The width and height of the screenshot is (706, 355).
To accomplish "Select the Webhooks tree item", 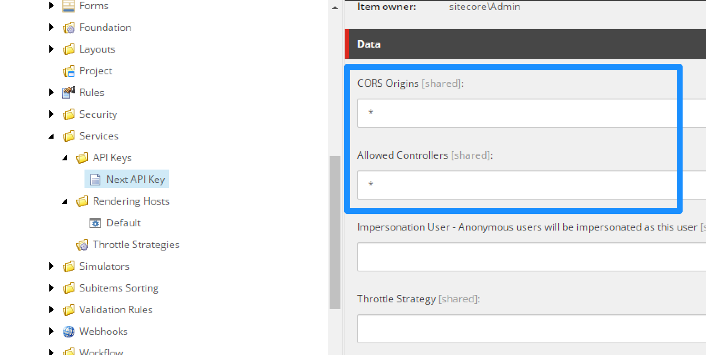I will coord(103,332).
